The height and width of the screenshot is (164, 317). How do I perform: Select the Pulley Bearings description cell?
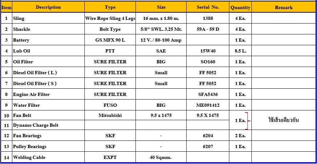tap(48, 146)
